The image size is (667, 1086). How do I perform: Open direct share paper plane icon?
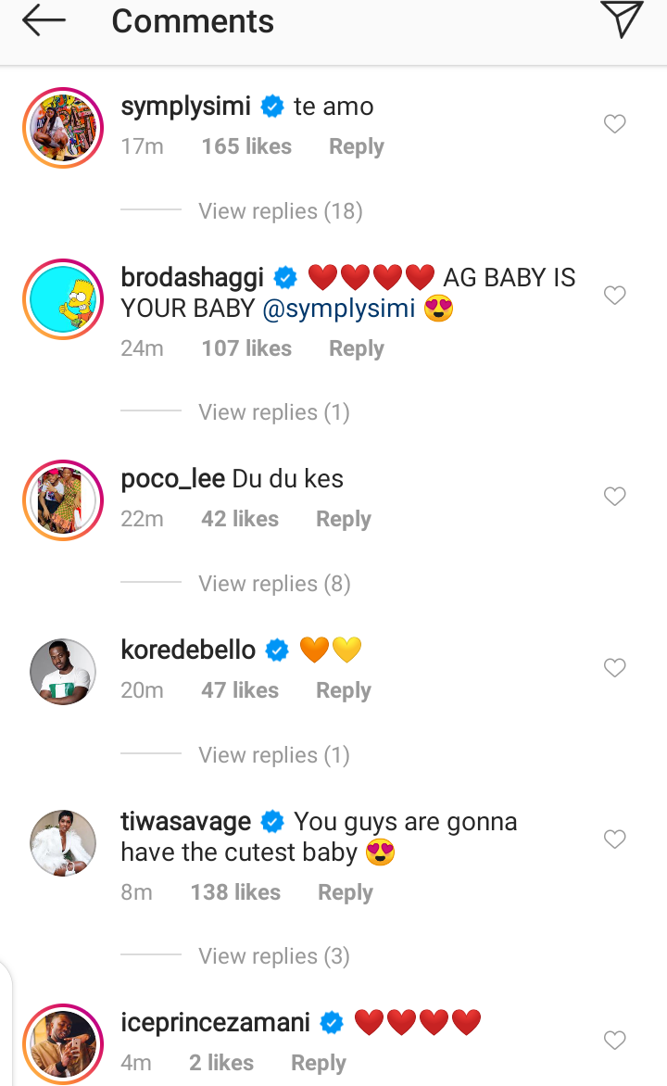coord(621,20)
